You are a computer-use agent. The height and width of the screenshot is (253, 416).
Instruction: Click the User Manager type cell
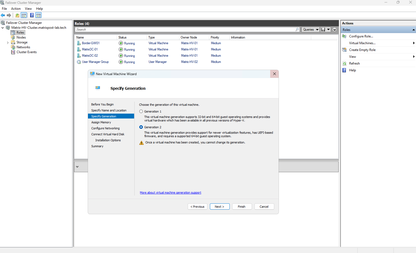click(x=157, y=62)
